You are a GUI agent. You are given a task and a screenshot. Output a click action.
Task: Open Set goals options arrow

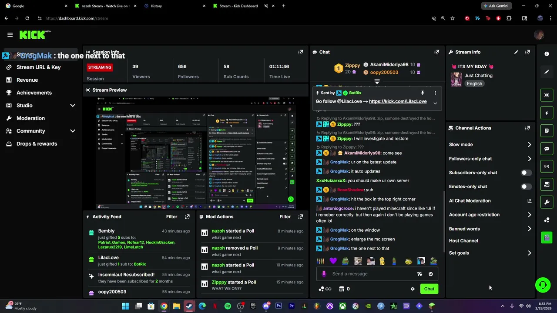pyautogui.click(x=529, y=253)
